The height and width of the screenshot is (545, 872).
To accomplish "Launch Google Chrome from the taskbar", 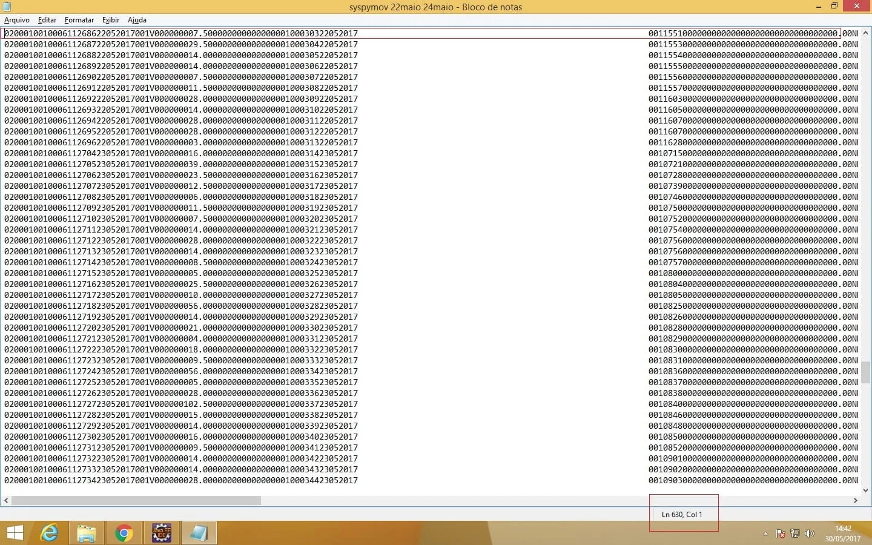I will tap(124, 533).
